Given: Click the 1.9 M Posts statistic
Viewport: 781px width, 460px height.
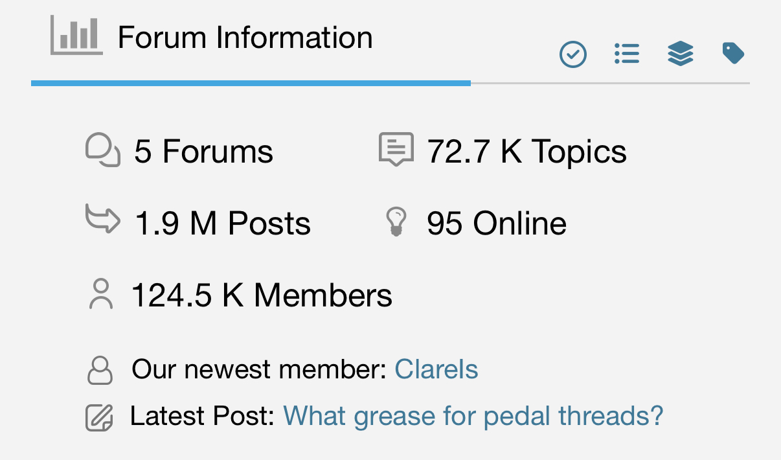Looking at the screenshot, I should click(223, 224).
